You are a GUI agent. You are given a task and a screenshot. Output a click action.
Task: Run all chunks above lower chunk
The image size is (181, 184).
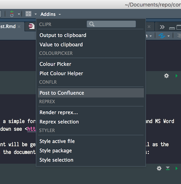(168, 168)
